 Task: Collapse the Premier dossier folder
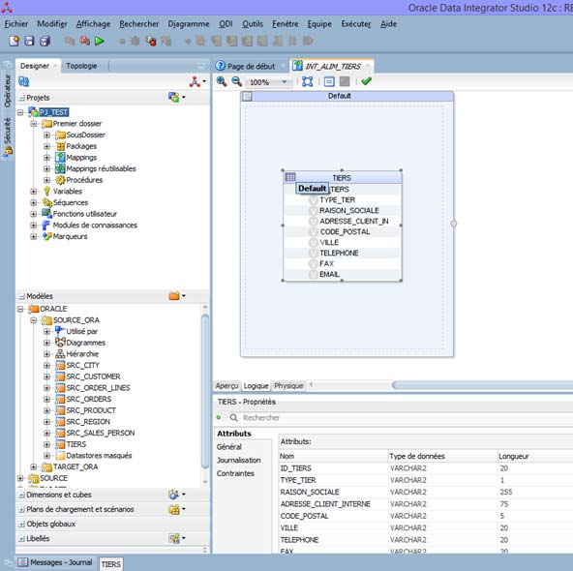point(34,124)
